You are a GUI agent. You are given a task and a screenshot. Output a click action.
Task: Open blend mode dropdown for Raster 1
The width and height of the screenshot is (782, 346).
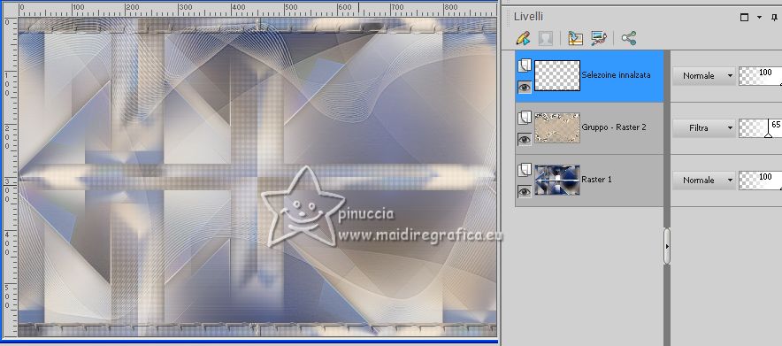703,180
